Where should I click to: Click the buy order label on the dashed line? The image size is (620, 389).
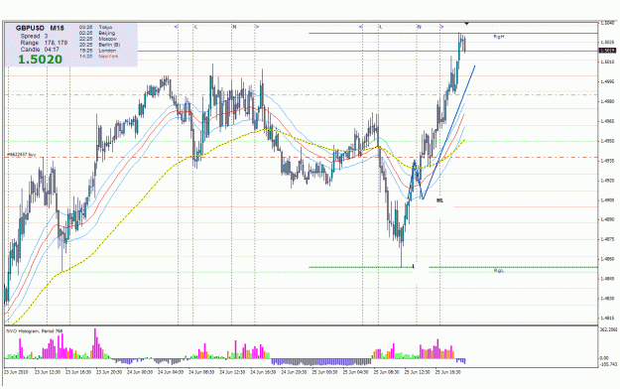coord(22,155)
